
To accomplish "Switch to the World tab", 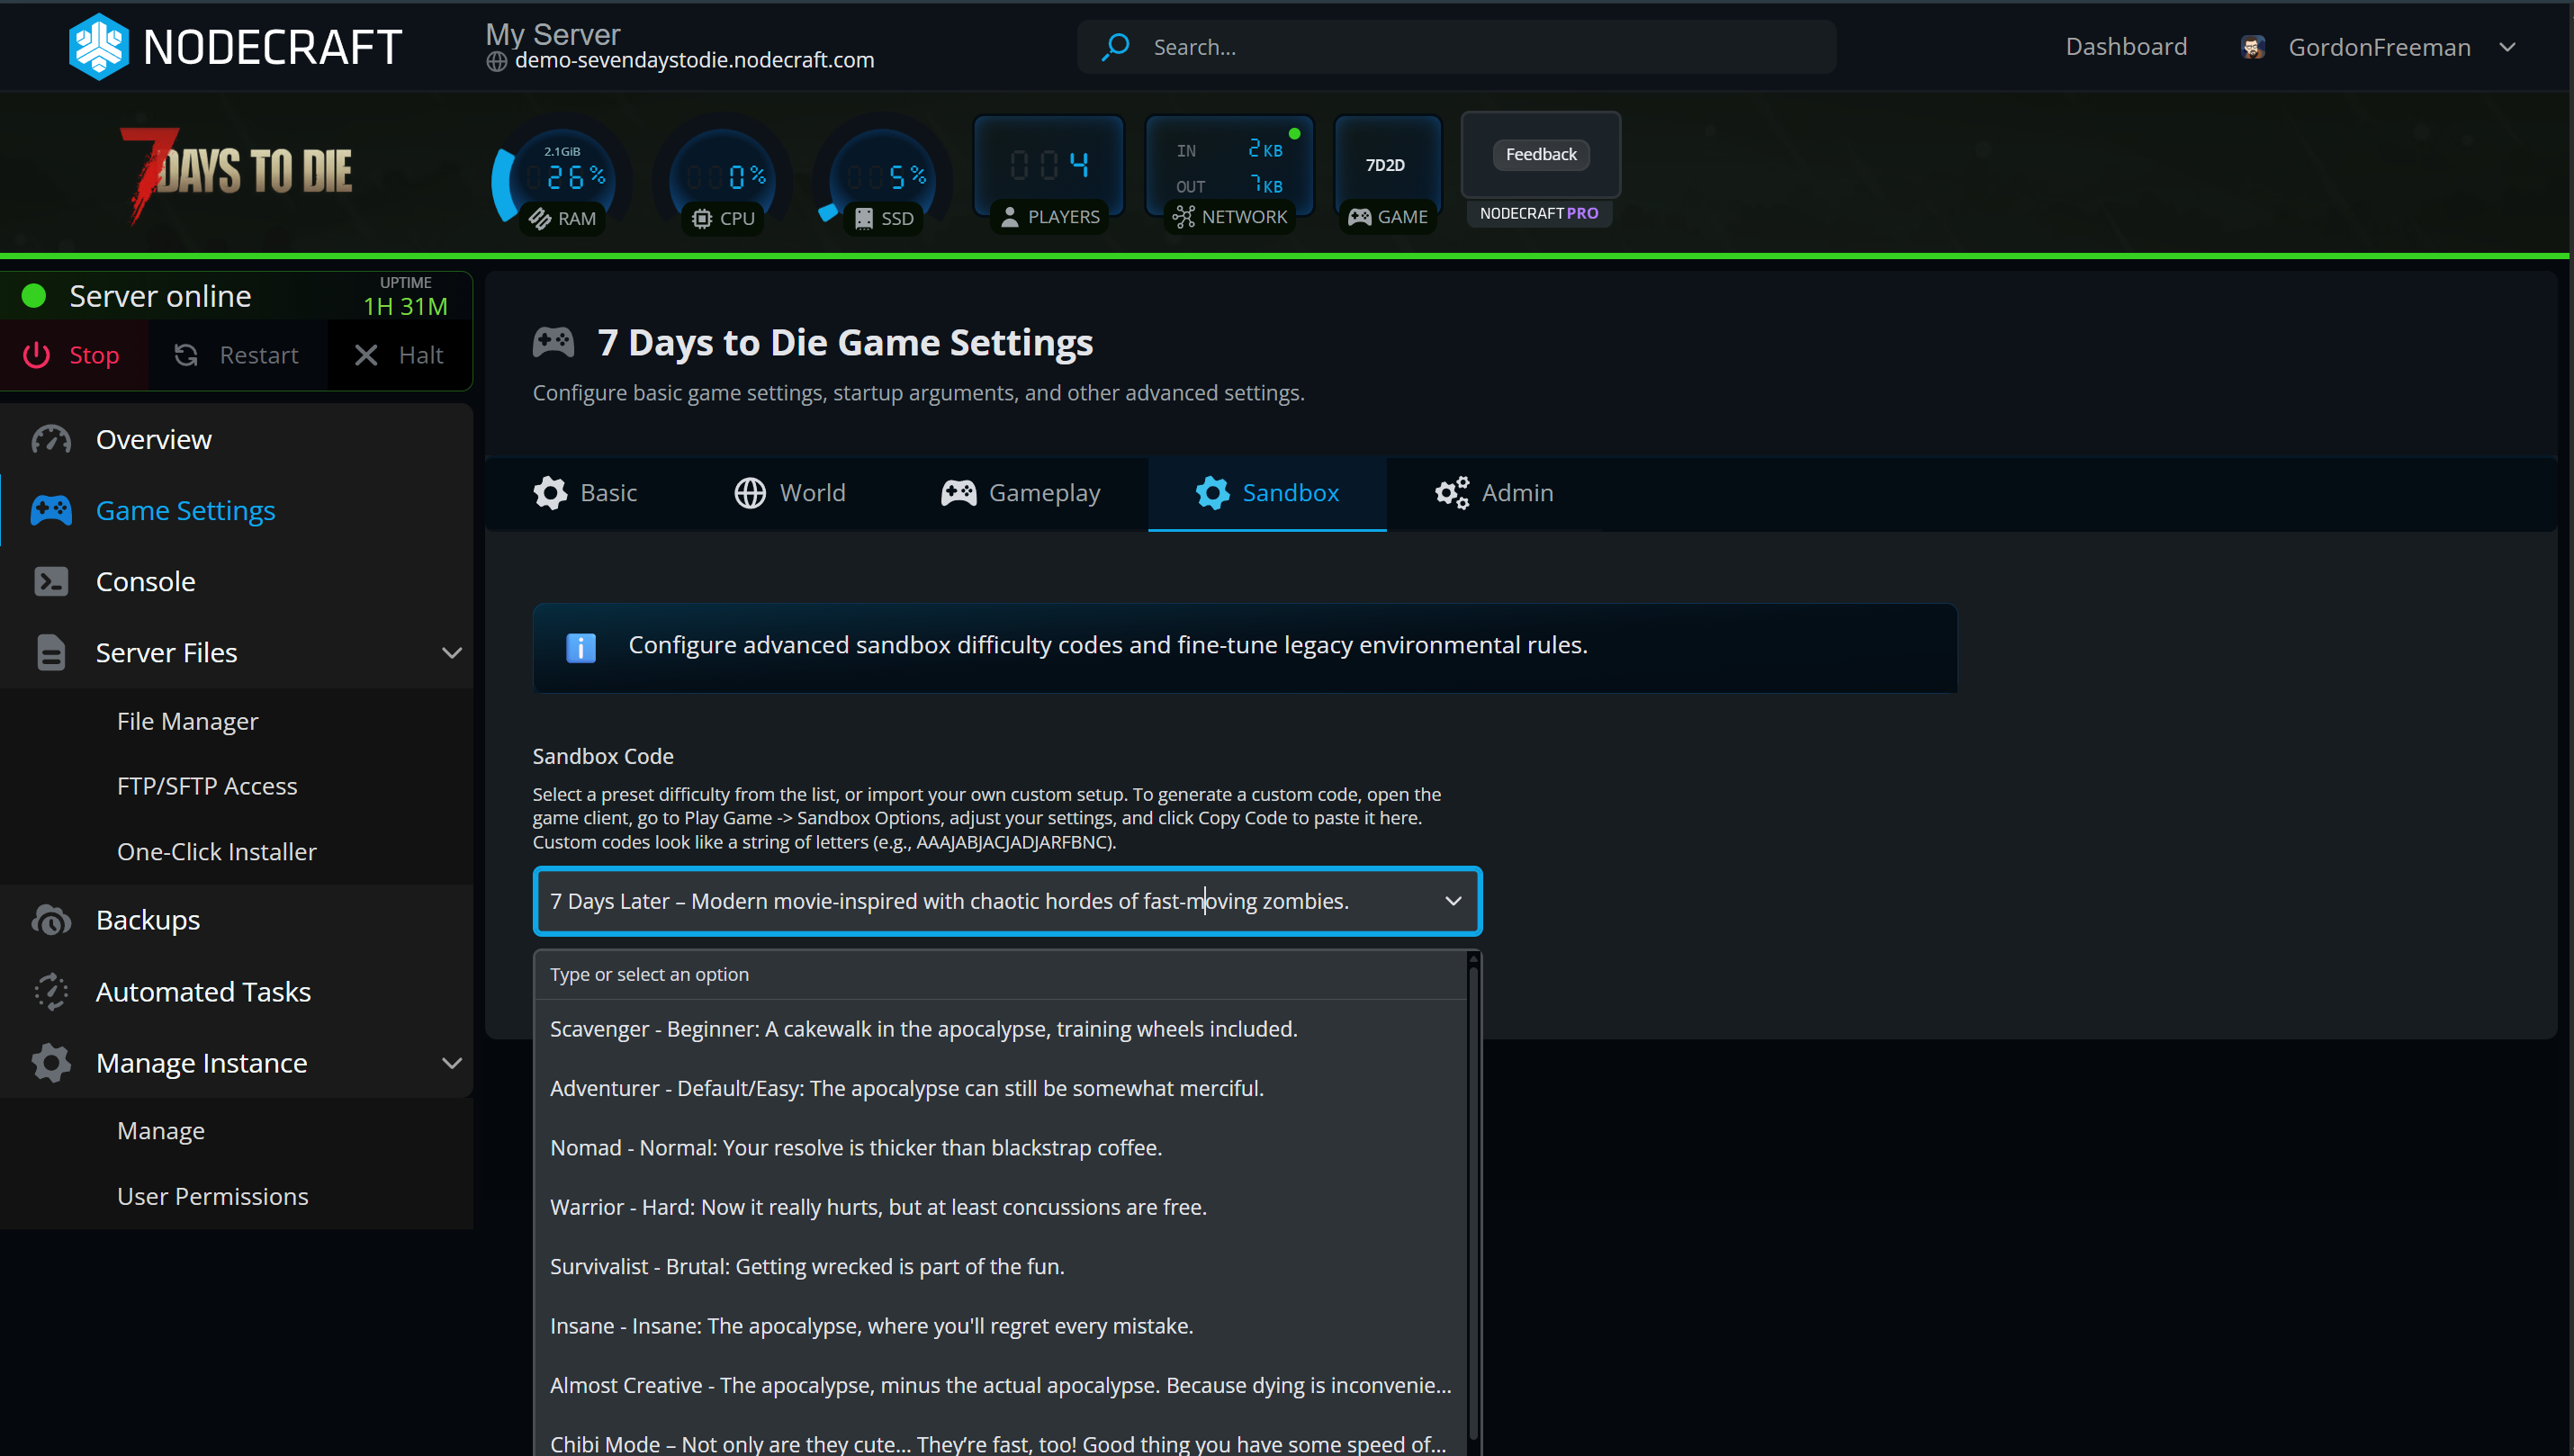I will [789, 493].
